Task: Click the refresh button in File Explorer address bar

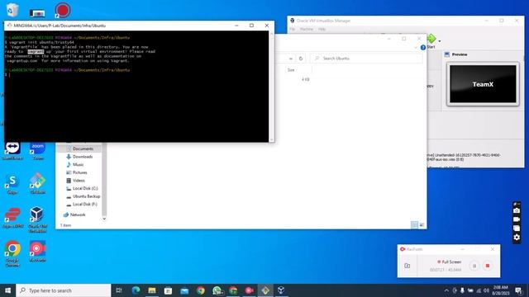Action: click(x=301, y=59)
